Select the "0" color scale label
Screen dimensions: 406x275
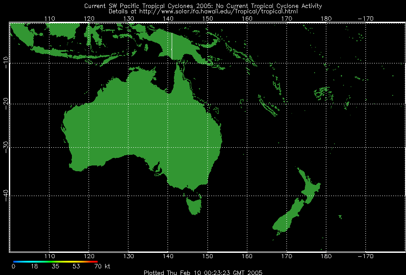click(13, 266)
